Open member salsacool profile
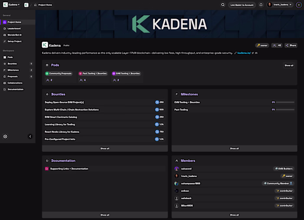This screenshot has height=220, width=304. click(186, 169)
